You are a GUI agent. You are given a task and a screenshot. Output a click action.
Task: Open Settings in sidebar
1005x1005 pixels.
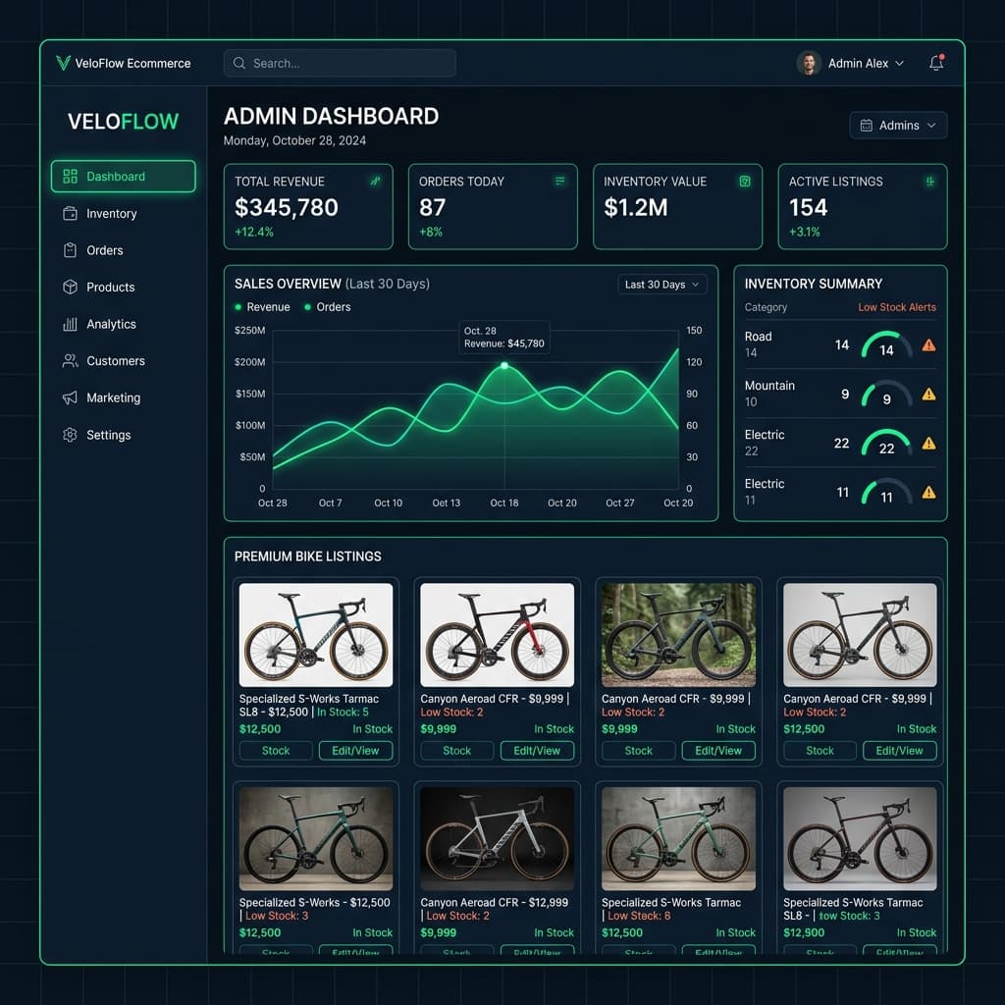[123, 435]
